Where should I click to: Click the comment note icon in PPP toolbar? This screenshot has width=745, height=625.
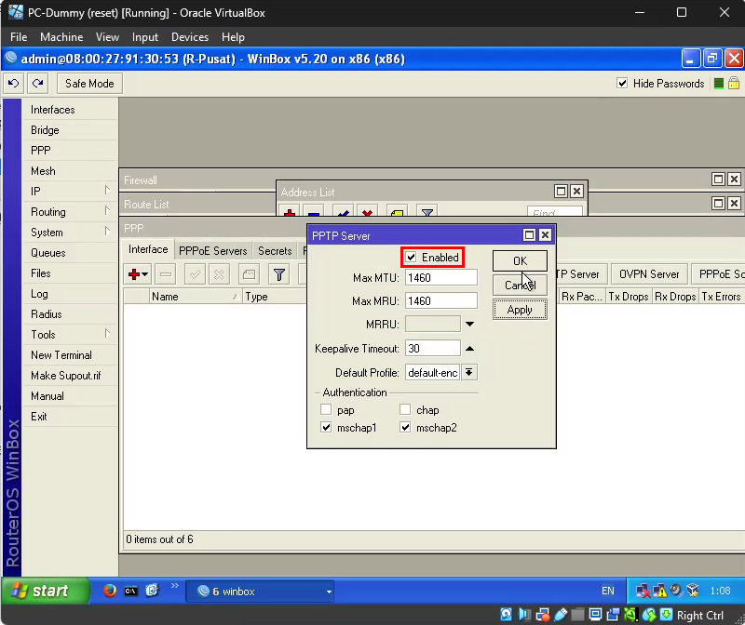tap(249, 274)
